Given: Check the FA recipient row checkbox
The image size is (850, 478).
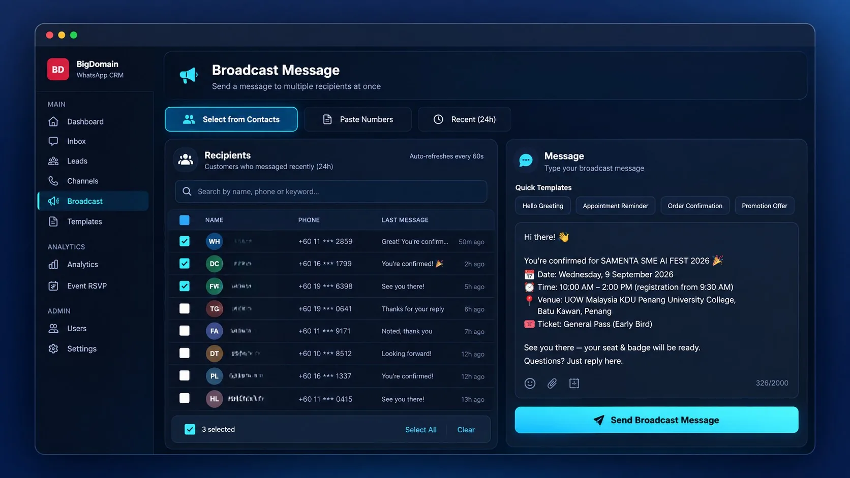Looking at the screenshot, I should click(x=185, y=331).
